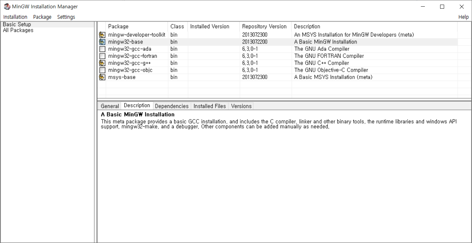Click 'A Basic MSYS Installation (meta)' description
This screenshot has height=243, width=472.
point(333,77)
